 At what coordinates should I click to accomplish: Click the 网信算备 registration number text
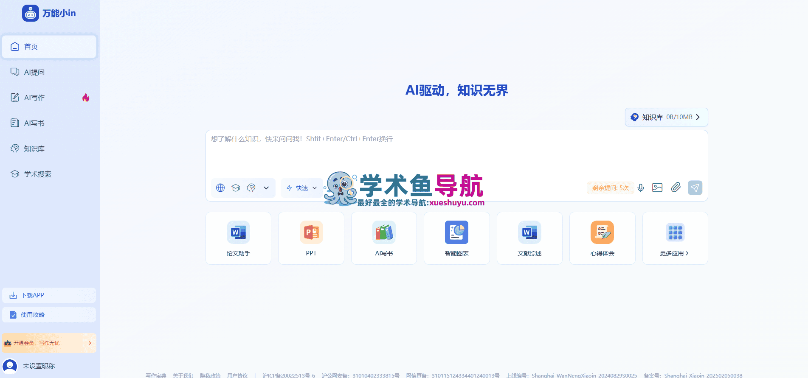tap(453, 375)
